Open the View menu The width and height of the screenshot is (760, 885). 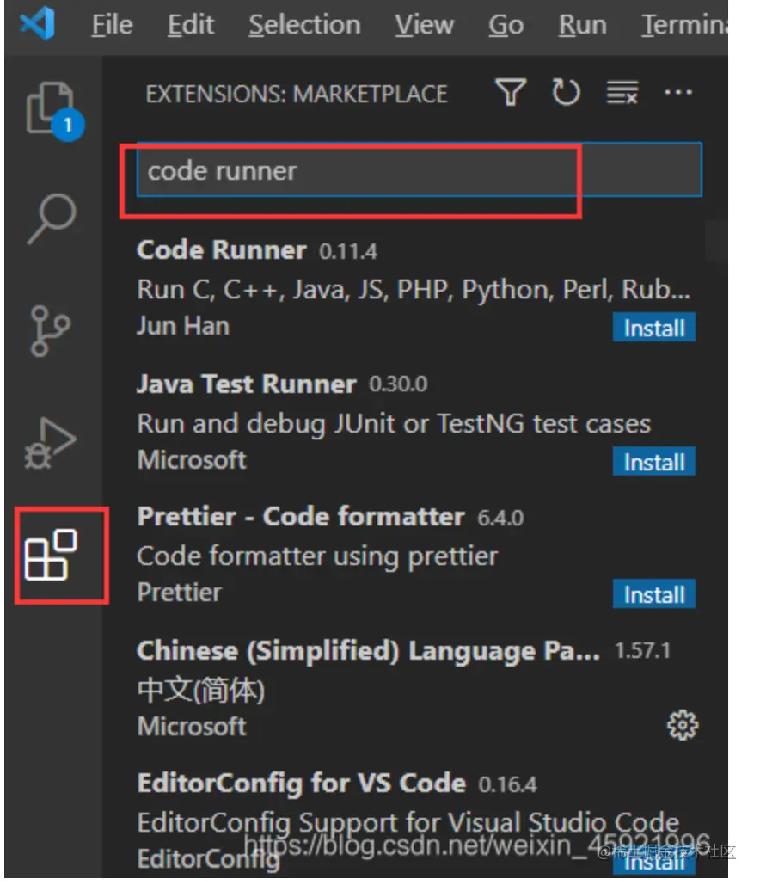point(424,26)
